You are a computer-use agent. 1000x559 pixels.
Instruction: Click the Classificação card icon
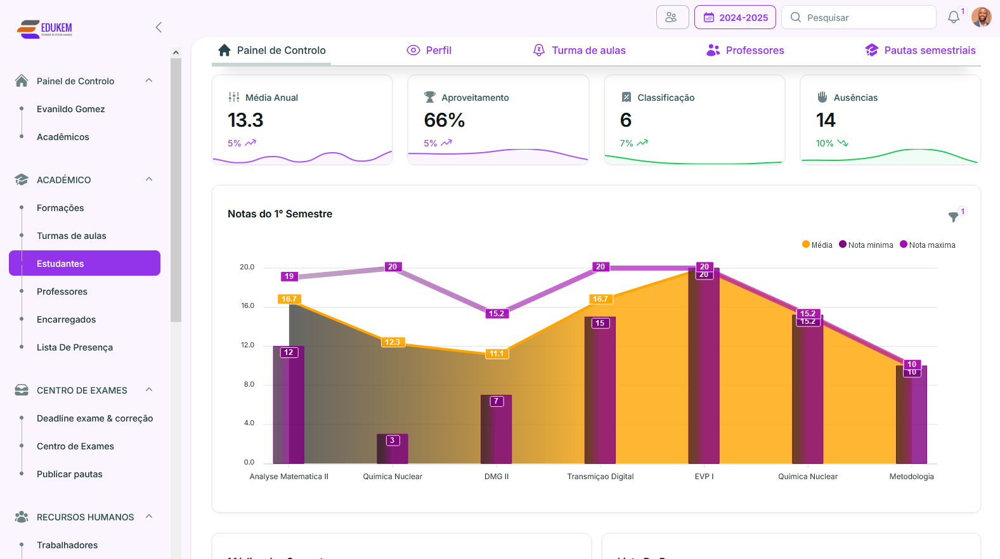tap(626, 97)
